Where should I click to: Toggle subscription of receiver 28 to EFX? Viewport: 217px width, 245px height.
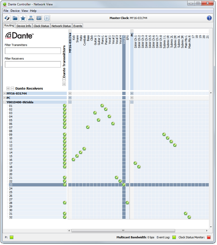pyautogui.click(x=127, y=203)
